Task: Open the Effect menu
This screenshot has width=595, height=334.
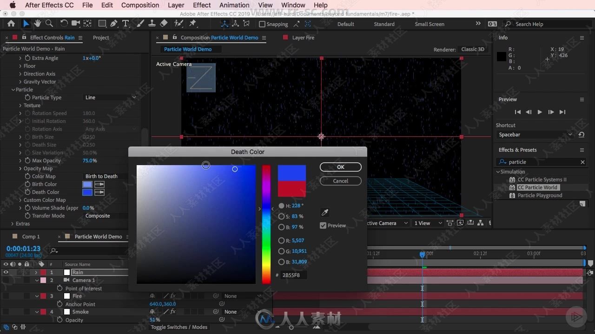Action: click(202, 5)
